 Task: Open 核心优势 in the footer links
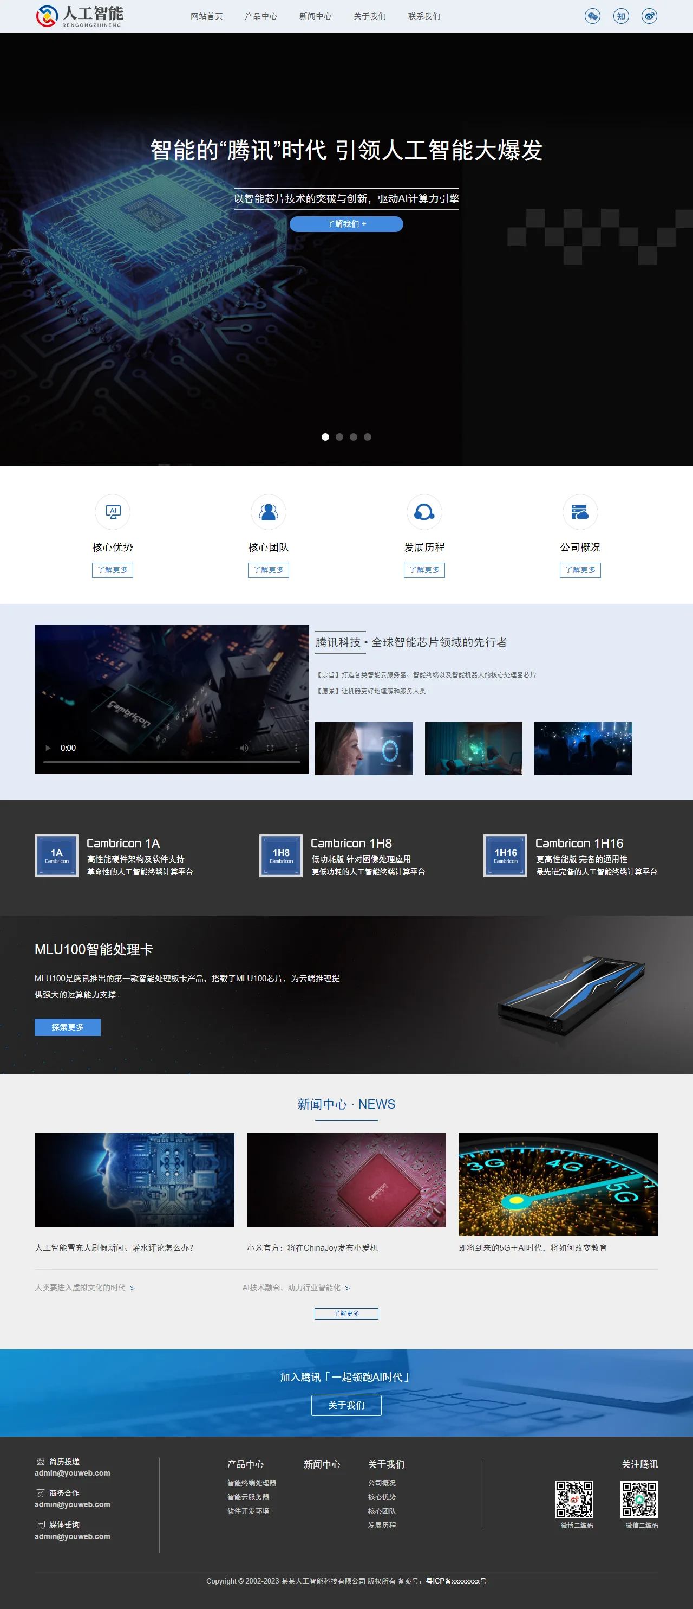click(x=382, y=1497)
